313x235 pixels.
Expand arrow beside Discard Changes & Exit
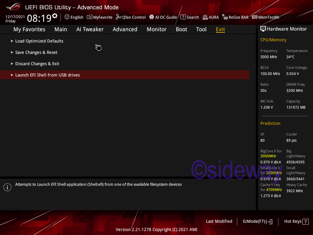pos(12,64)
